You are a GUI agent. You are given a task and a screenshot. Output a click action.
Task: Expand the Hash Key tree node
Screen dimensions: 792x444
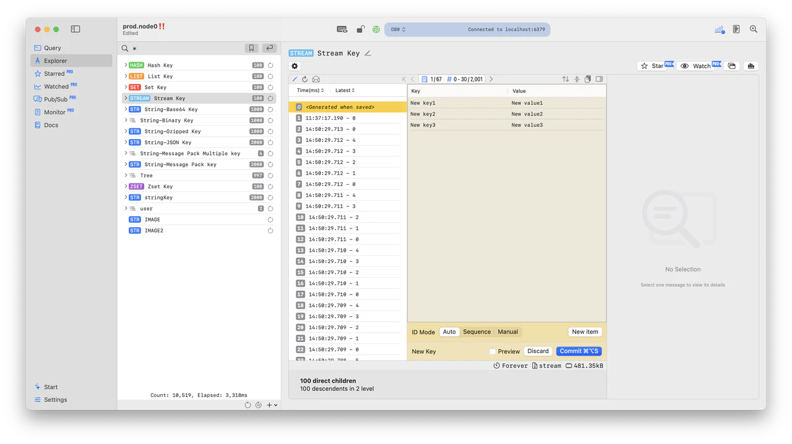[x=126, y=65]
